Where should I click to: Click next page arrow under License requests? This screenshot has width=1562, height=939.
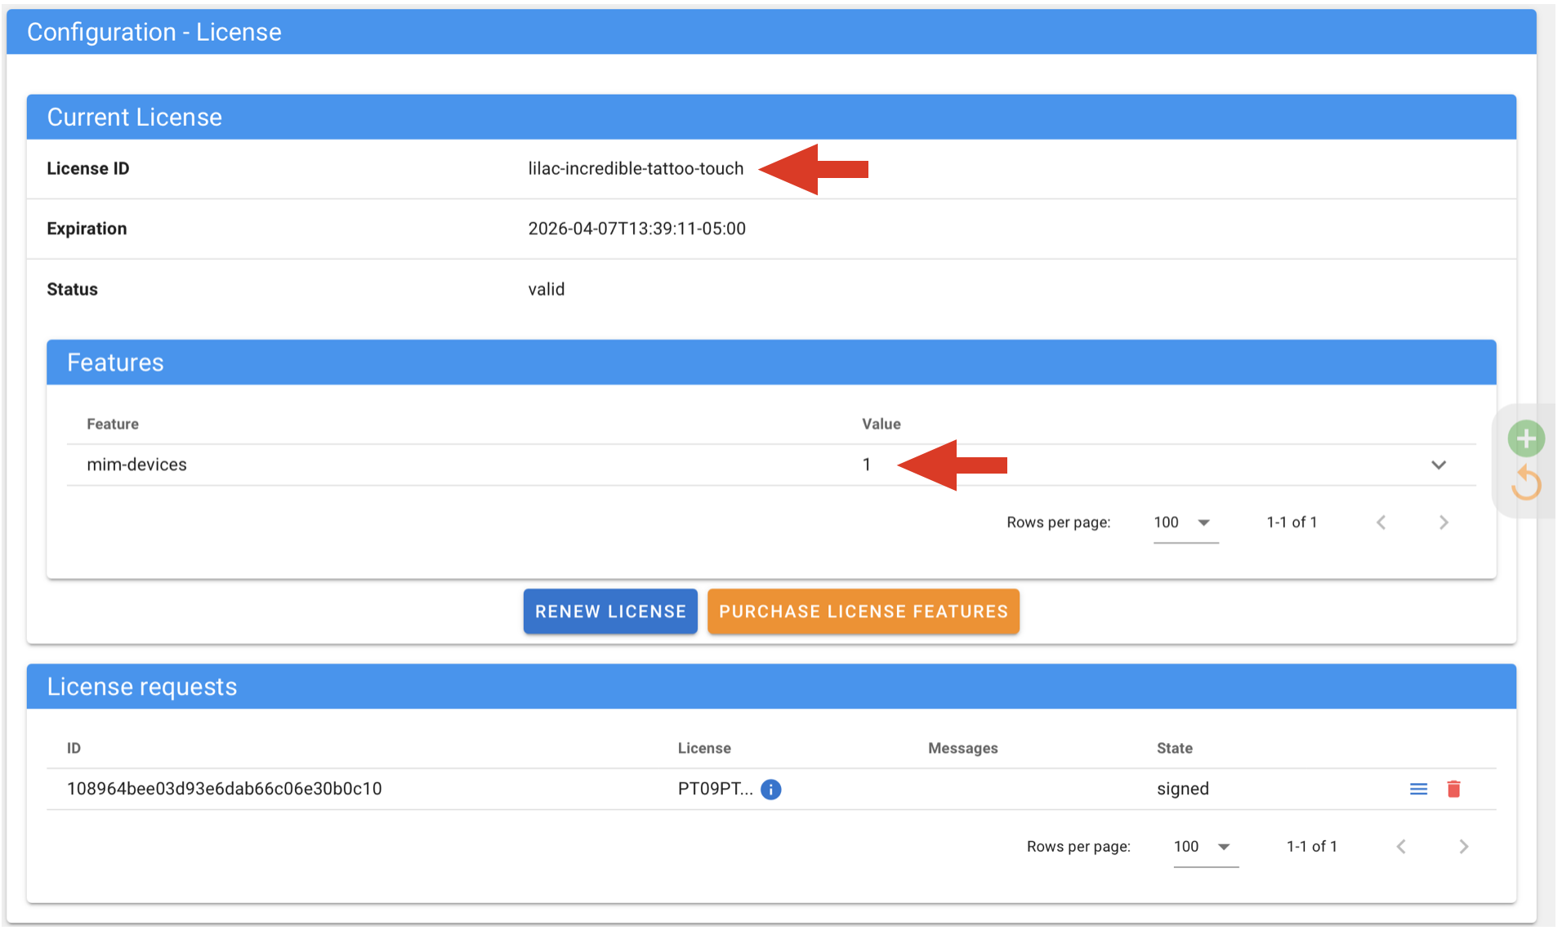tap(1464, 846)
